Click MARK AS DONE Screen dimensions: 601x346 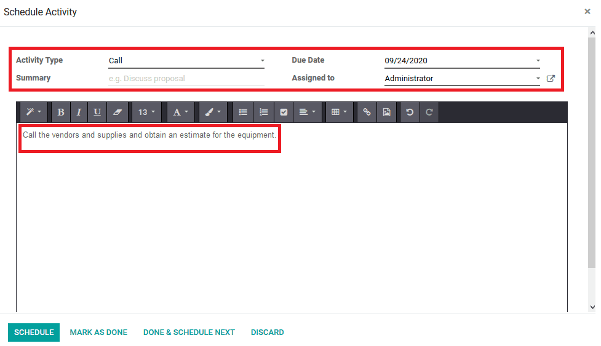click(98, 332)
